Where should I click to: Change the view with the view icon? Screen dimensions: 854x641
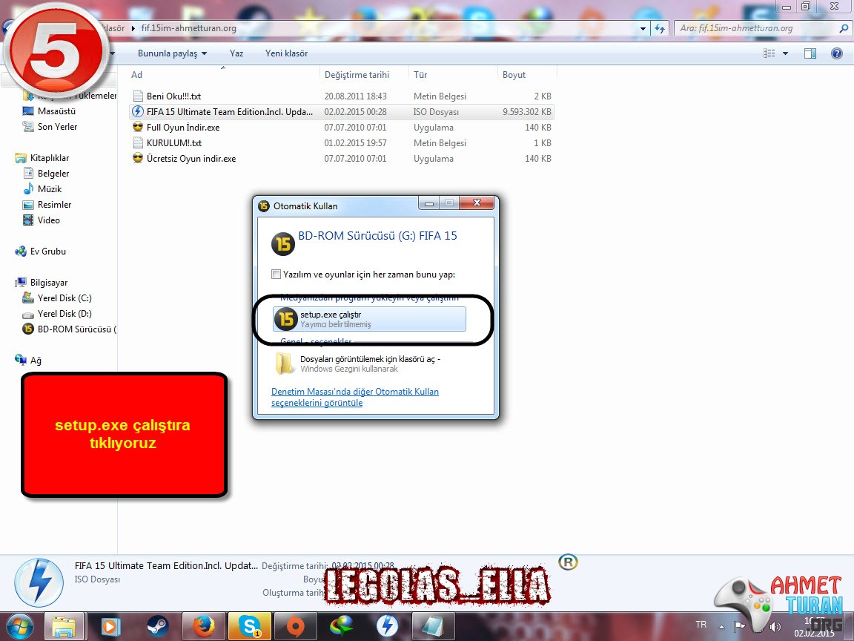(x=769, y=53)
